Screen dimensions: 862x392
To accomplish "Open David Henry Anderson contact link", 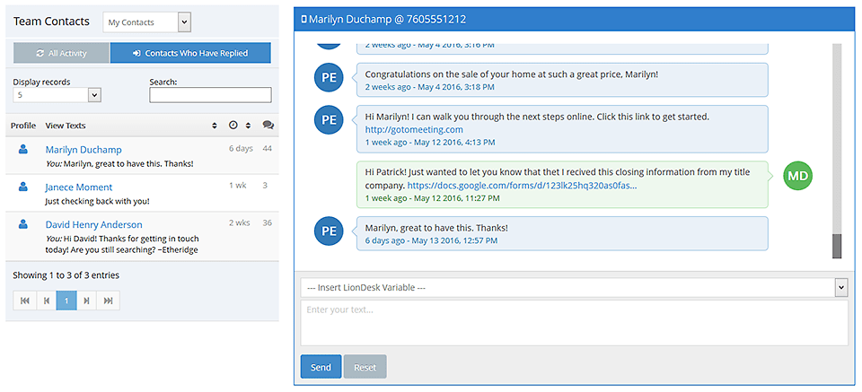I will point(94,224).
